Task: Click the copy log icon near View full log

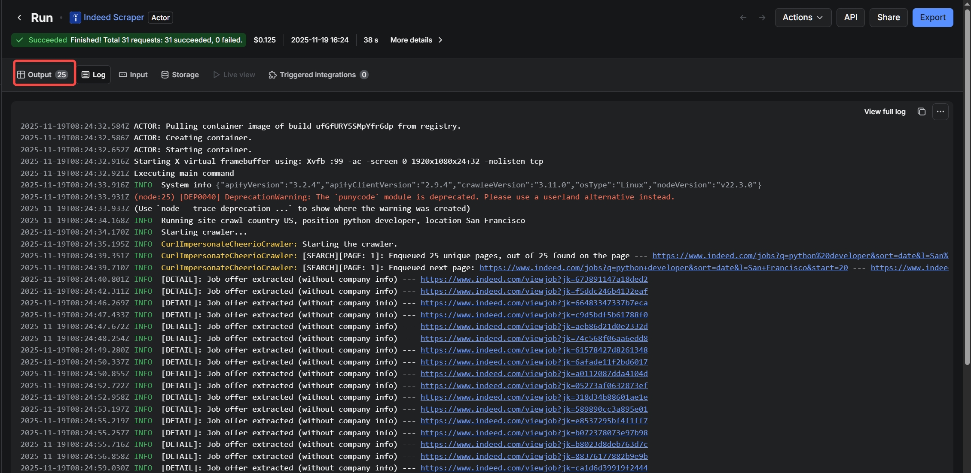Action: [x=921, y=111]
